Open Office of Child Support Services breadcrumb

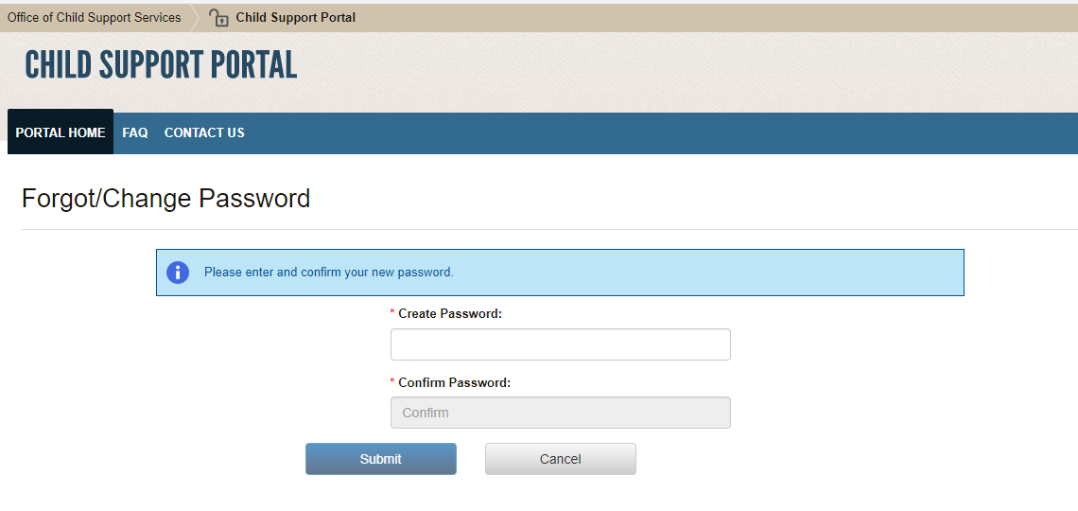click(x=94, y=17)
